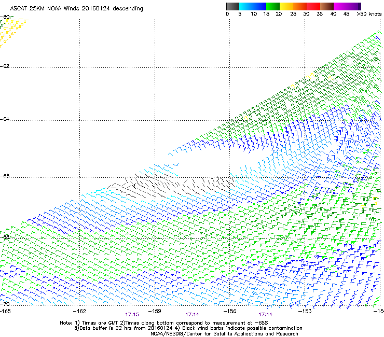Image resolution: width=384 pixels, height=337 pixels.
Task: Click the '>50 knots' legend label
Action: click(x=369, y=14)
